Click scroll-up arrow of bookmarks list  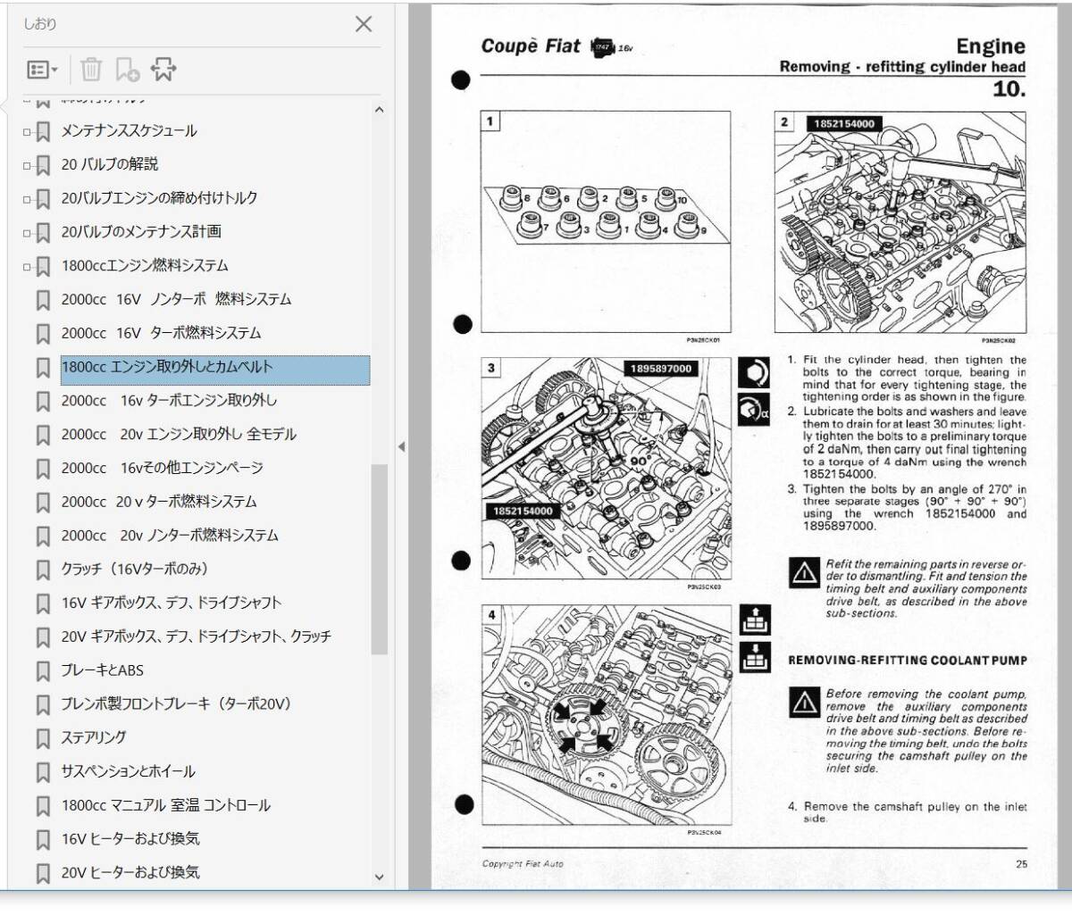click(379, 110)
